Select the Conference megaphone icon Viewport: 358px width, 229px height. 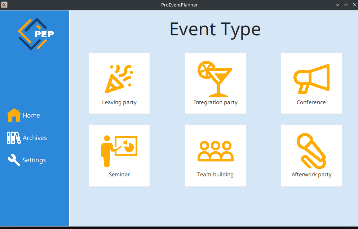(x=311, y=78)
